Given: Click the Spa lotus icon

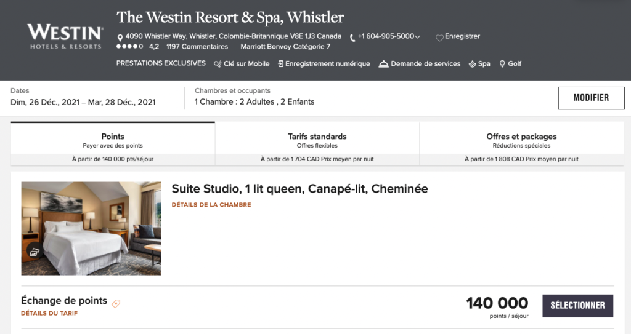Looking at the screenshot, I should 473,64.
